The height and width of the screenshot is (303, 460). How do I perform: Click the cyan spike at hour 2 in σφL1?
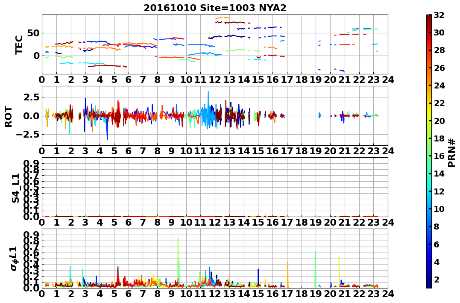(x=70, y=274)
